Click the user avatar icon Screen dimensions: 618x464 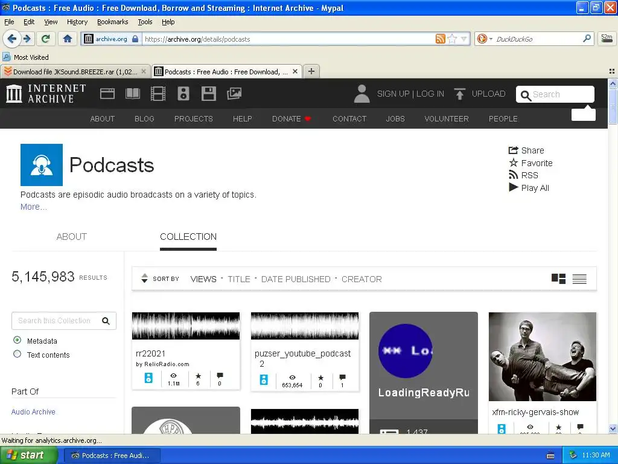coord(362,94)
